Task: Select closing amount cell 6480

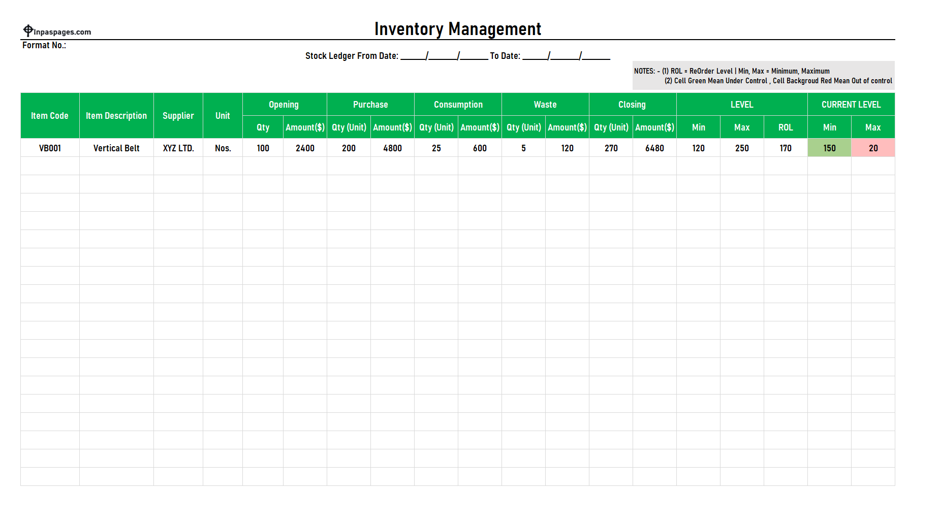Action: pos(654,148)
